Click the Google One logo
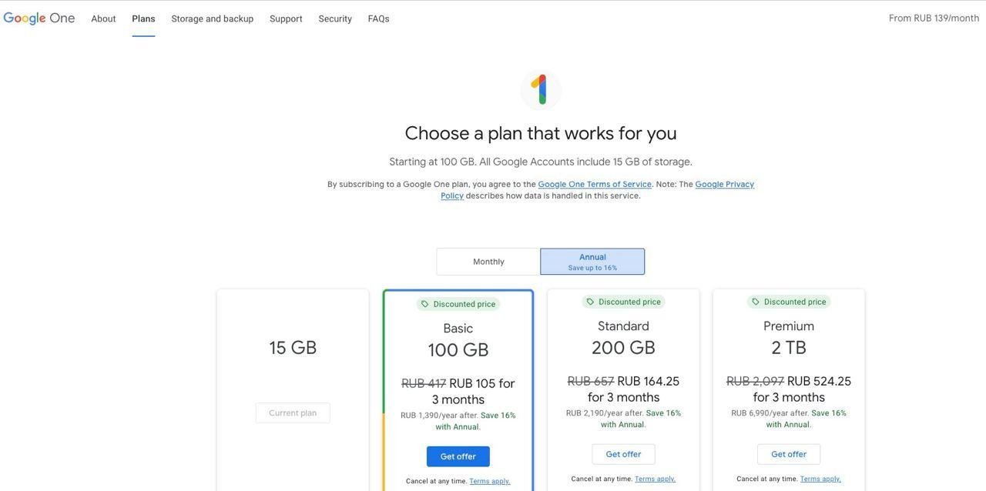 coord(39,18)
